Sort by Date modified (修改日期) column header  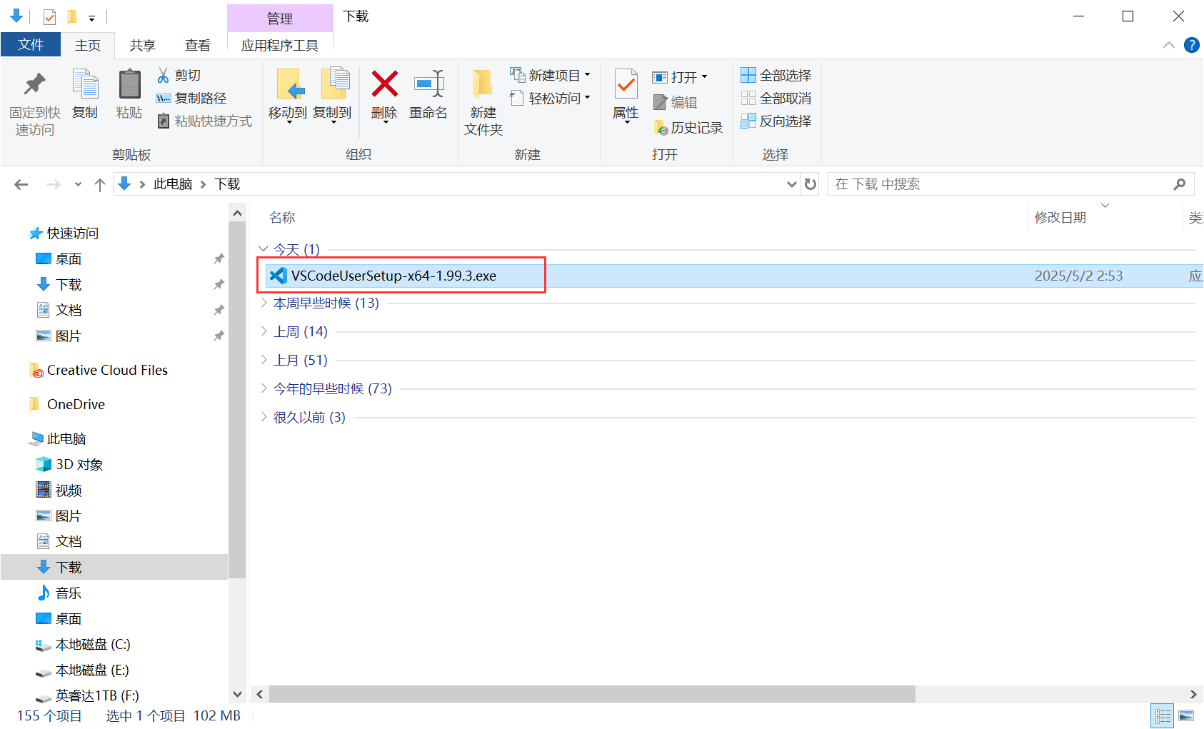click(x=1060, y=218)
